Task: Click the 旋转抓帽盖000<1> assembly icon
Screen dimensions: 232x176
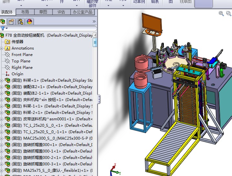Action: (7, 145)
